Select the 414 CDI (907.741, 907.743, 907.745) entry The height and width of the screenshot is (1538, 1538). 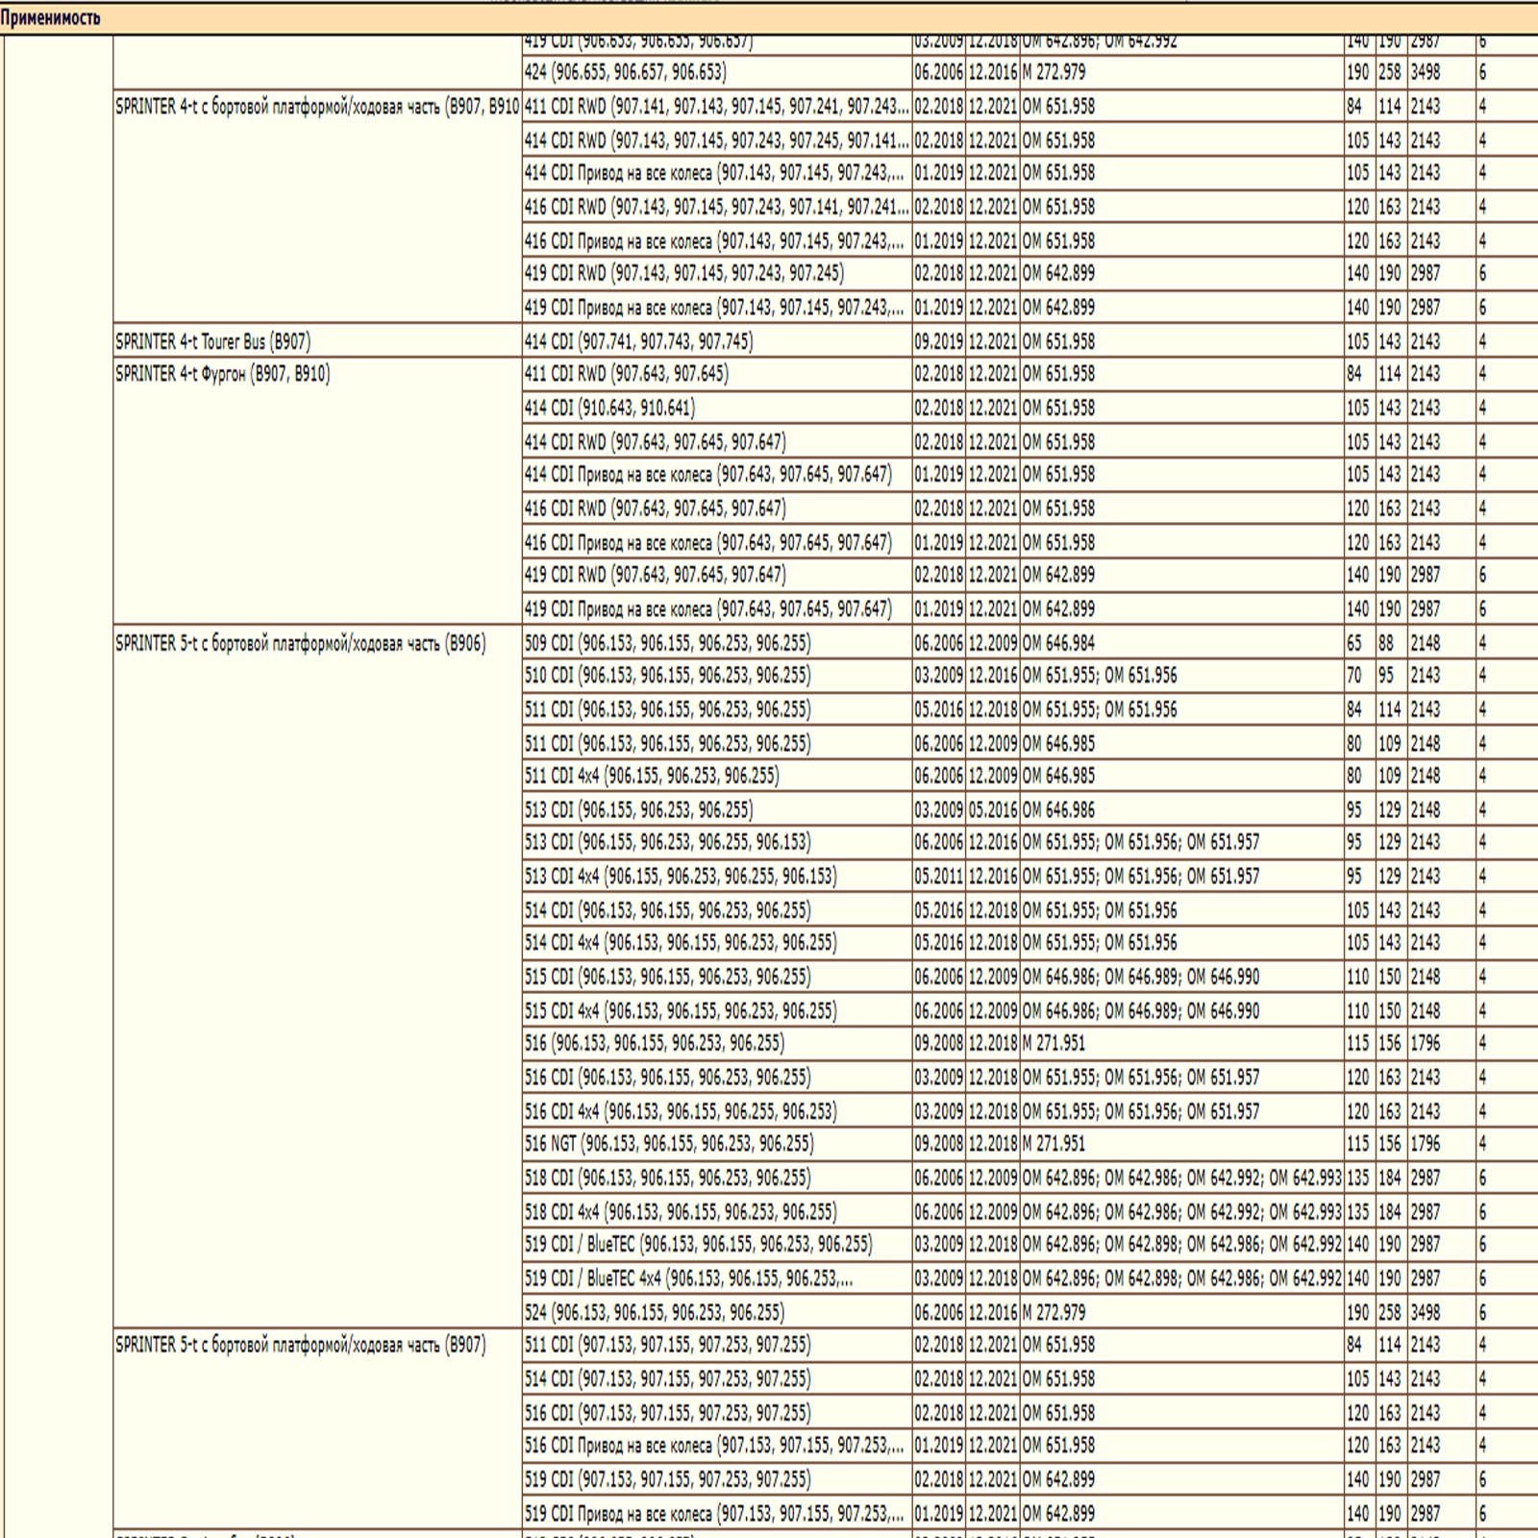tap(638, 341)
